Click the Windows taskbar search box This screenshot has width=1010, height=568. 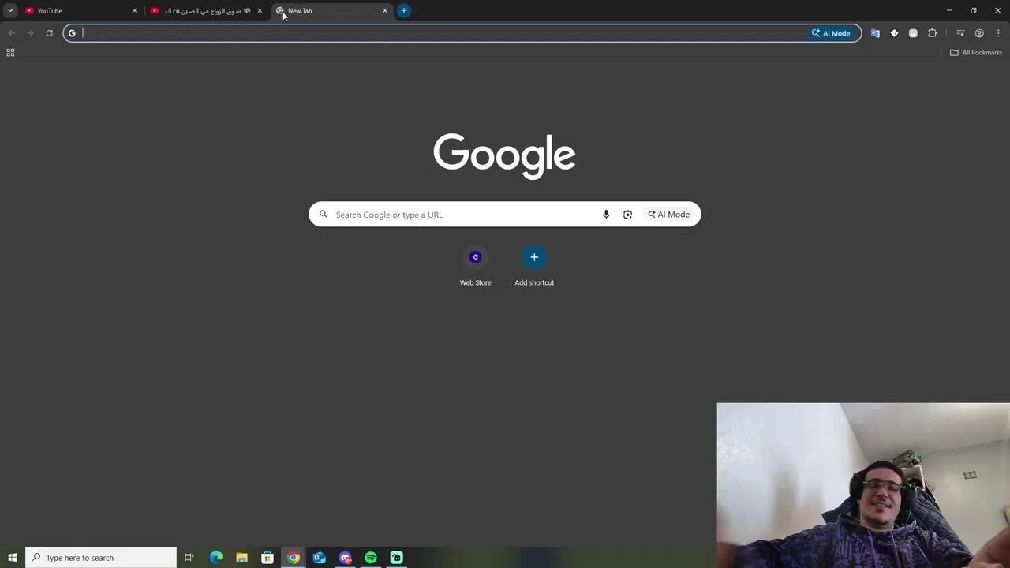pos(101,558)
